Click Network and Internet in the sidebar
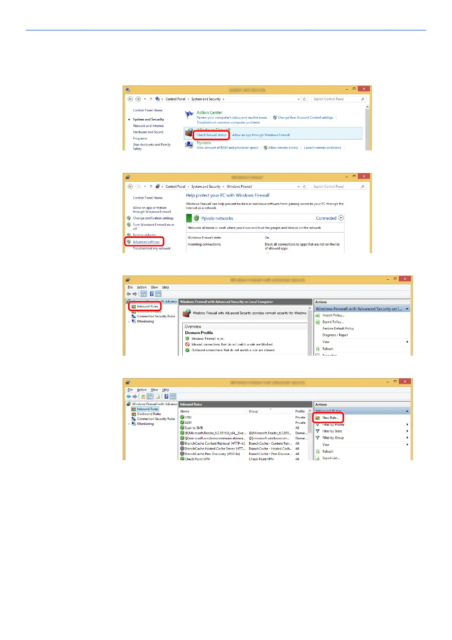Image resolution: width=452 pixels, height=640 pixels. pyautogui.click(x=148, y=126)
